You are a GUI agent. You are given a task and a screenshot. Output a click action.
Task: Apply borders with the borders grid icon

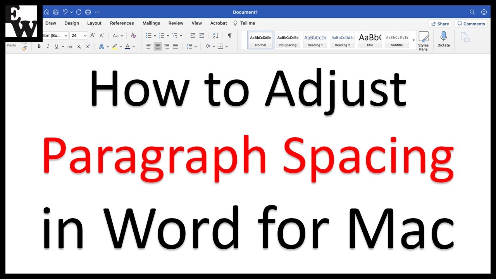[220, 46]
